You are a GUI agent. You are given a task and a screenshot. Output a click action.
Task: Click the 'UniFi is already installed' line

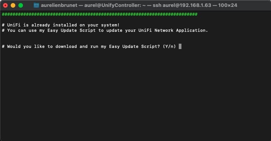60,25
